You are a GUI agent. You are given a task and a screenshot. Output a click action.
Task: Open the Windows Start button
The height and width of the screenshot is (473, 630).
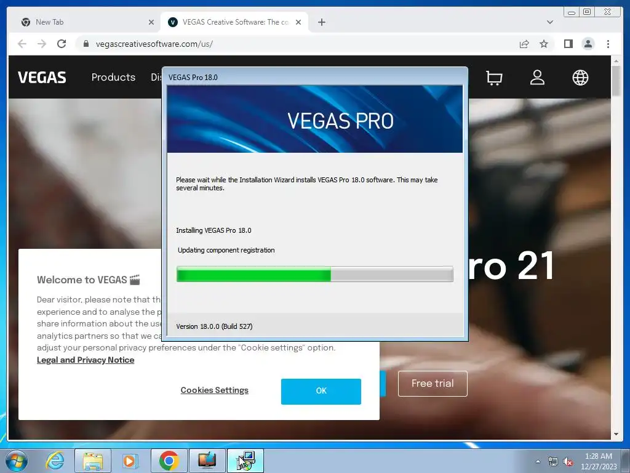click(17, 461)
